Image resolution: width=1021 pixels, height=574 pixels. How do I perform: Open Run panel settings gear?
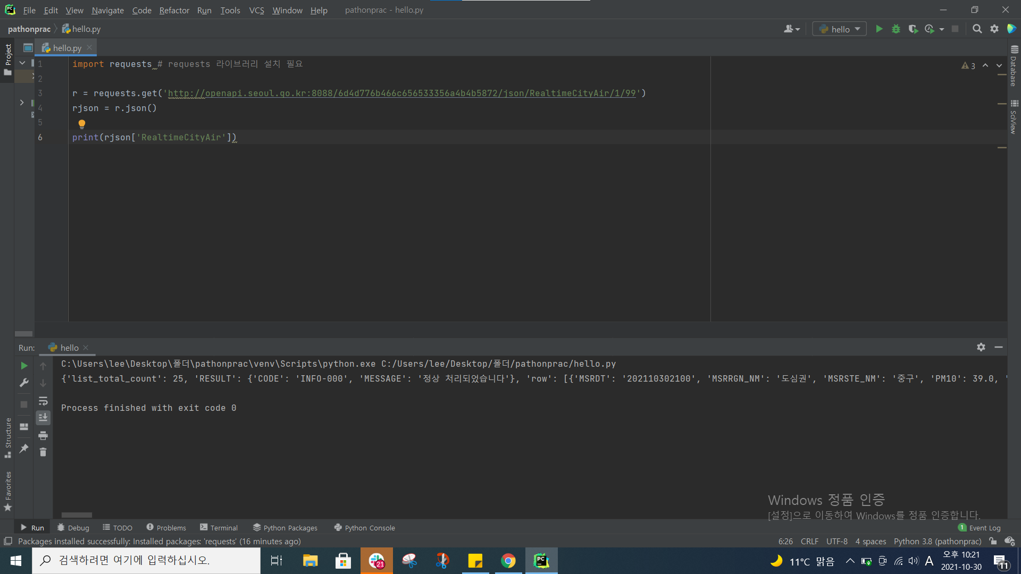click(981, 347)
